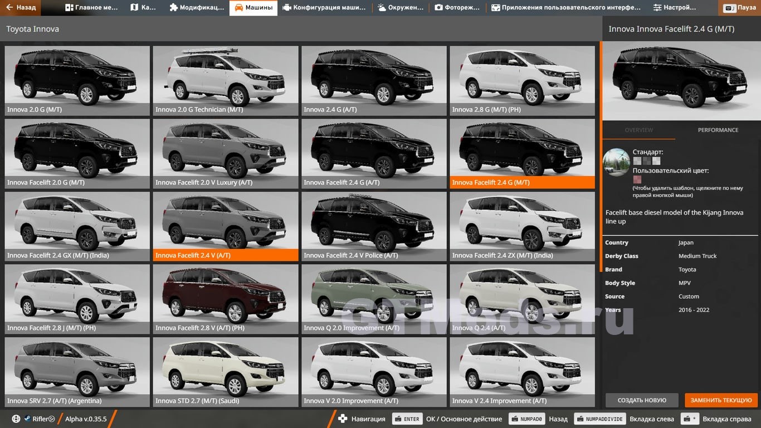The image size is (761, 428).
Task: Click the Source value Custom
Action: pos(689,296)
